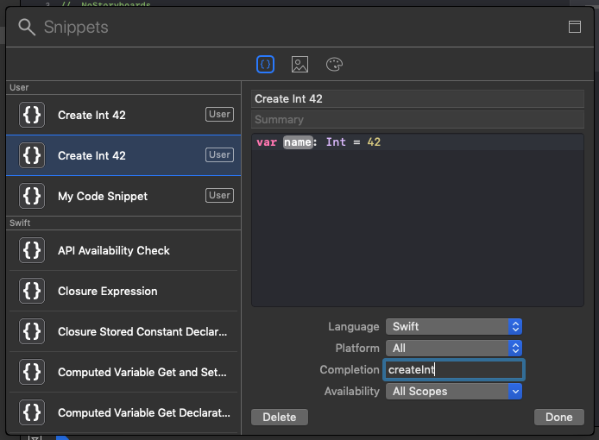Expand the Availability All Scopes dropdown
Screen dimensions: 599x440
(x=453, y=391)
